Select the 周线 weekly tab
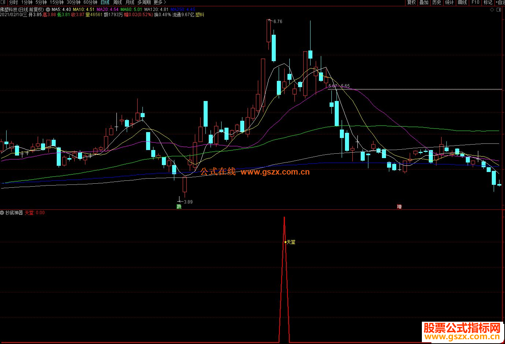 click(x=118, y=2)
